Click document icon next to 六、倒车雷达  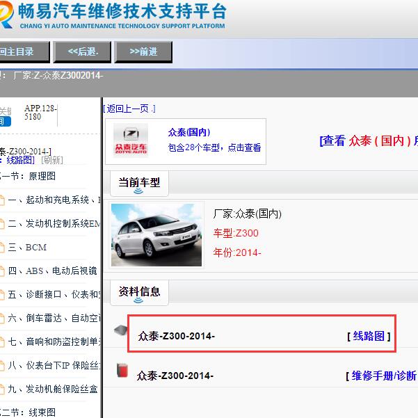click(x=2, y=319)
